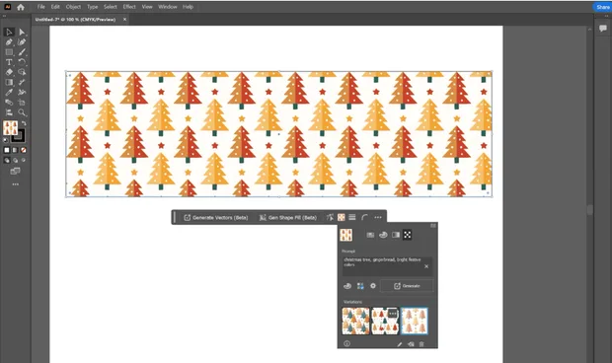Clear the prompt text with X

pos(426,266)
